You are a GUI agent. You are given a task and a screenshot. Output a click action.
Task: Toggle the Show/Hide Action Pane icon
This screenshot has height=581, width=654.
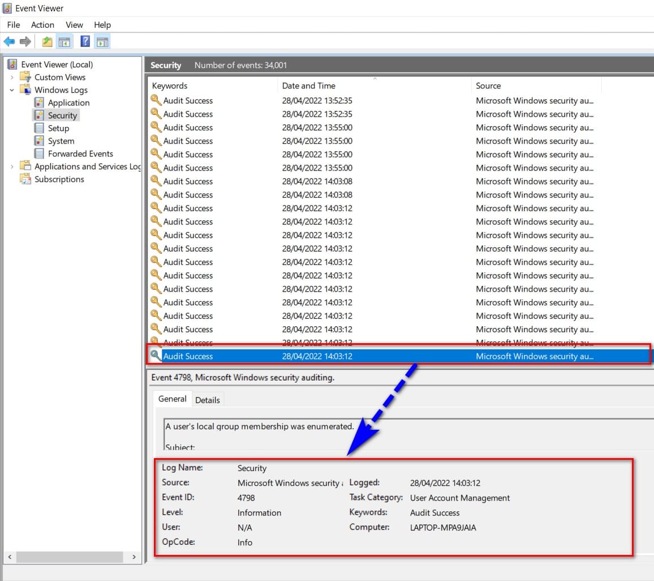(x=102, y=42)
